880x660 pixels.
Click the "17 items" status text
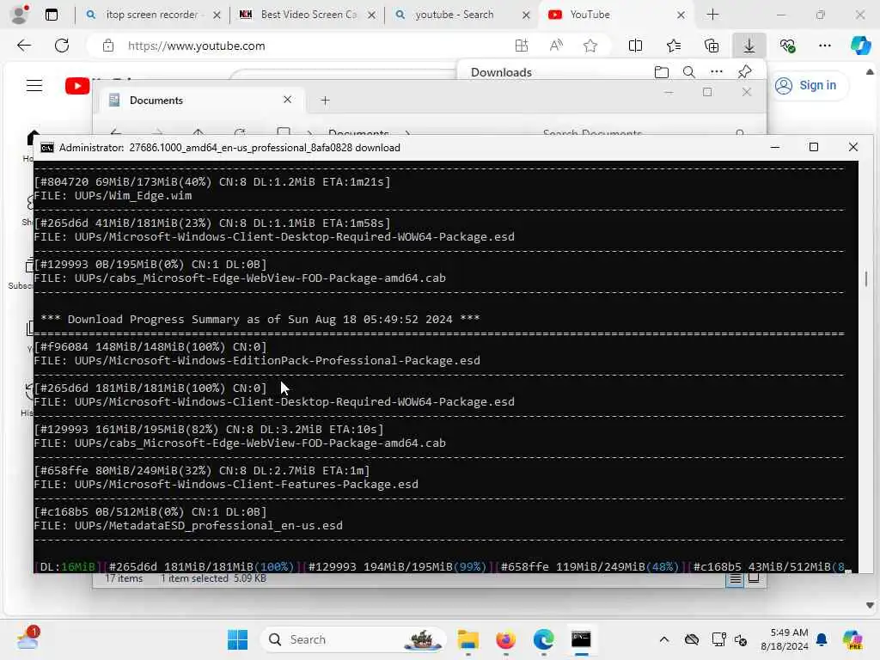pos(124,578)
